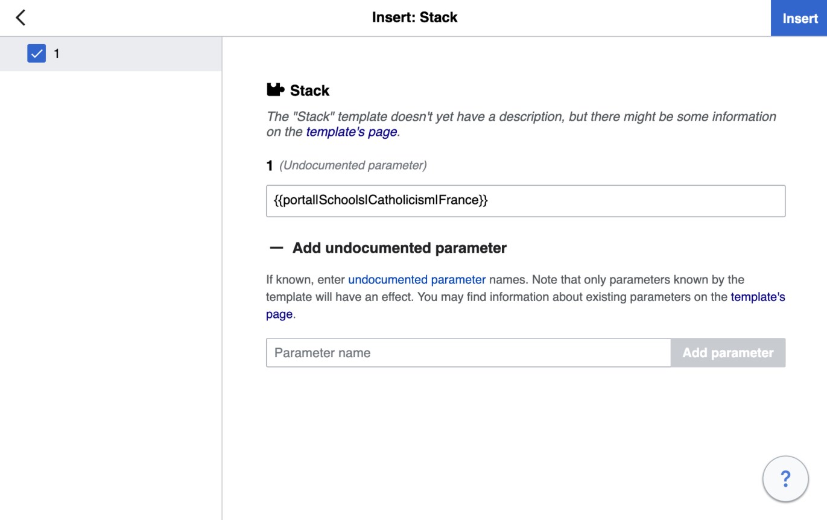This screenshot has width=827, height=520.
Task: Follow "template's page" link in help paragraph
Action: pos(758,297)
